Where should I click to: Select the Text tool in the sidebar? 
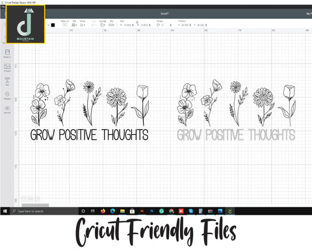7,81
